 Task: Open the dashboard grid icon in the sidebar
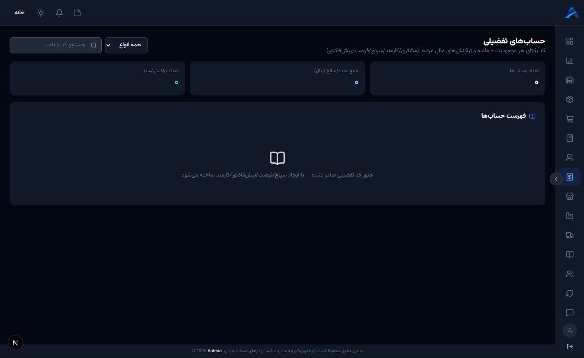(x=569, y=41)
